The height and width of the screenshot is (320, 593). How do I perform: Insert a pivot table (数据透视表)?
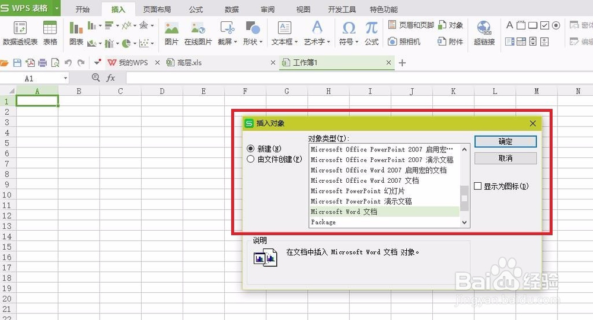coord(20,33)
